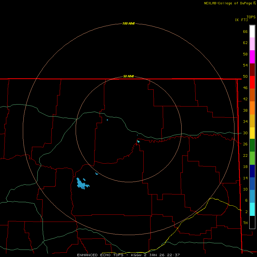
Task: Click the legend value 30
Action: pos(245,133)
